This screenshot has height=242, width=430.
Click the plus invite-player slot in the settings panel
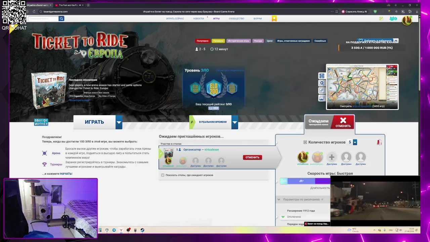(332, 157)
